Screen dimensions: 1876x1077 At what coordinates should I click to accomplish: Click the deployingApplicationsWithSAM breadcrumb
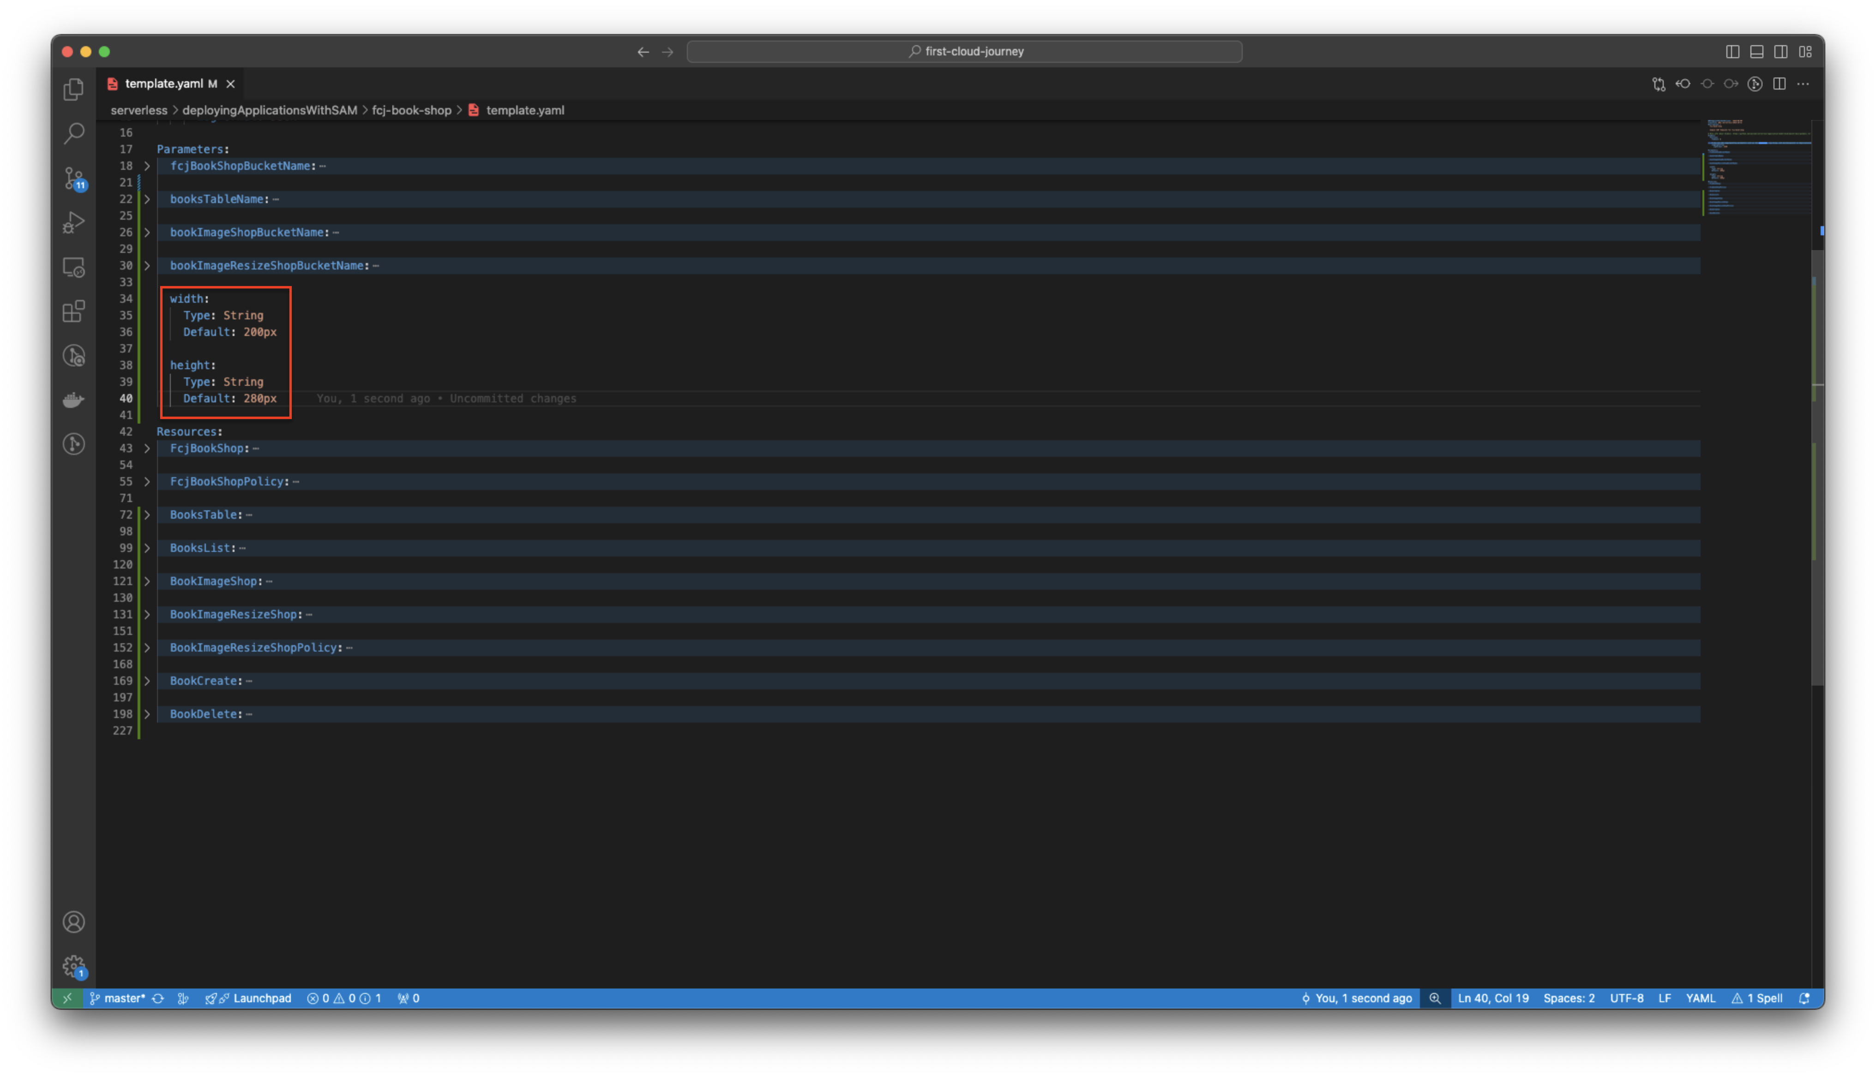click(270, 110)
